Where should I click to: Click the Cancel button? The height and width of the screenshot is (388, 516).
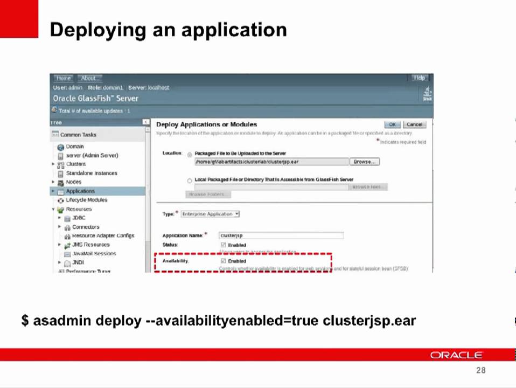pyautogui.click(x=414, y=124)
